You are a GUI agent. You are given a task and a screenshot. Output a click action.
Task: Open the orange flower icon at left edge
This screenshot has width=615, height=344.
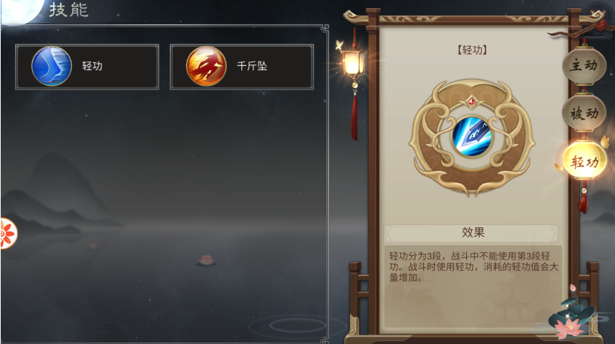click(x=8, y=234)
